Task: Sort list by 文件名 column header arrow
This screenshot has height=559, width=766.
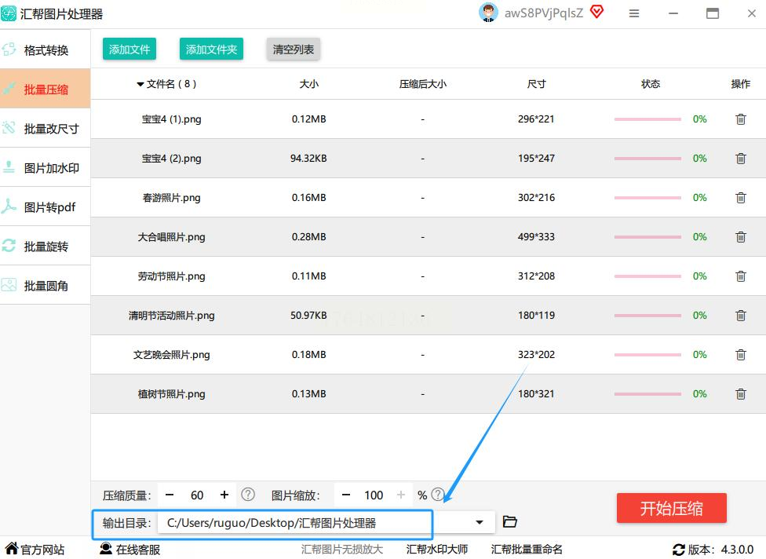Action: coord(140,84)
